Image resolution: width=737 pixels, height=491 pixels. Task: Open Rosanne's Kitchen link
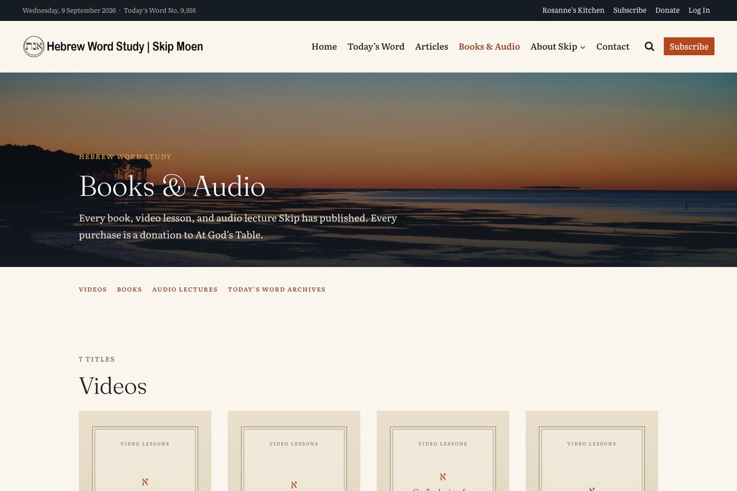pos(573,10)
